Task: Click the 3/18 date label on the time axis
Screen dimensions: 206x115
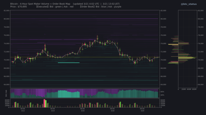Action: [112, 111]
